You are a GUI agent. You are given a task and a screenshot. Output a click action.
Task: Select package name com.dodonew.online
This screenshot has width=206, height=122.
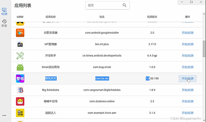point(102,101)
